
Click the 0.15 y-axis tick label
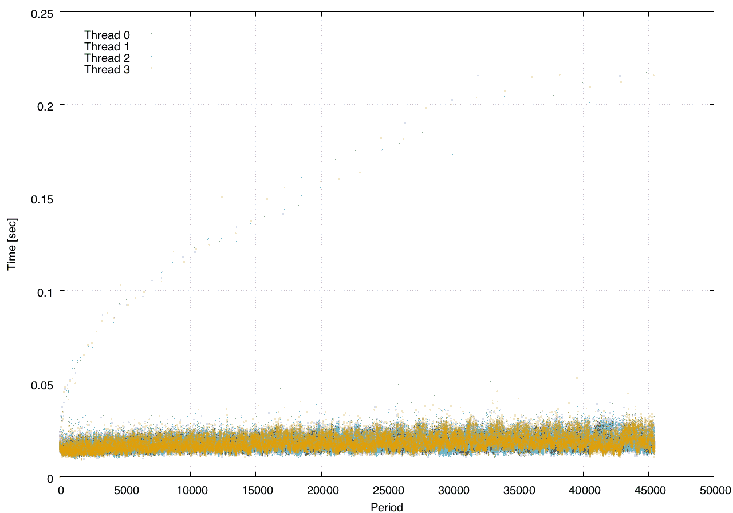tap(41, 198)
